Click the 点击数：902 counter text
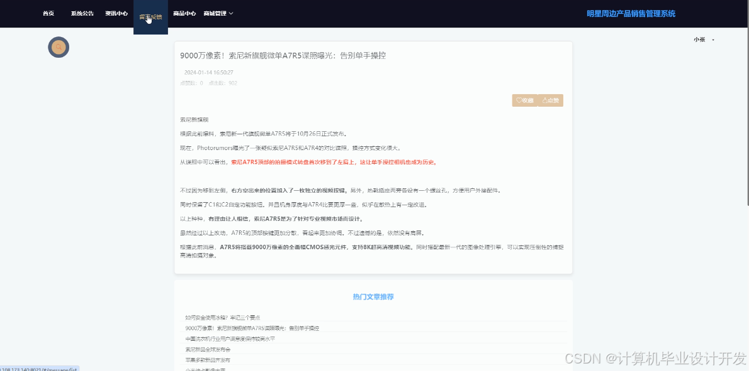The width and height of the screenshot is (749, 371). pyautogui.click(x=223, y=83)
